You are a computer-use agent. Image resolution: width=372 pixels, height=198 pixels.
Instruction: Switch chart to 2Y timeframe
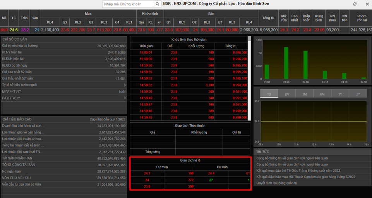coord(358,93)
